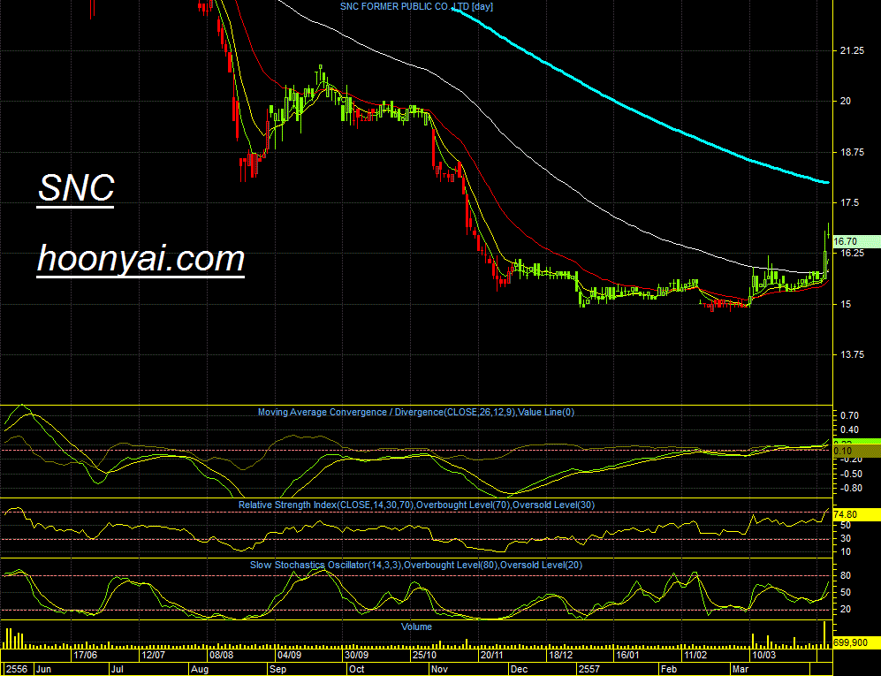
Task: Click the Relative Strength Index indicator label
Action: point(416,505)
